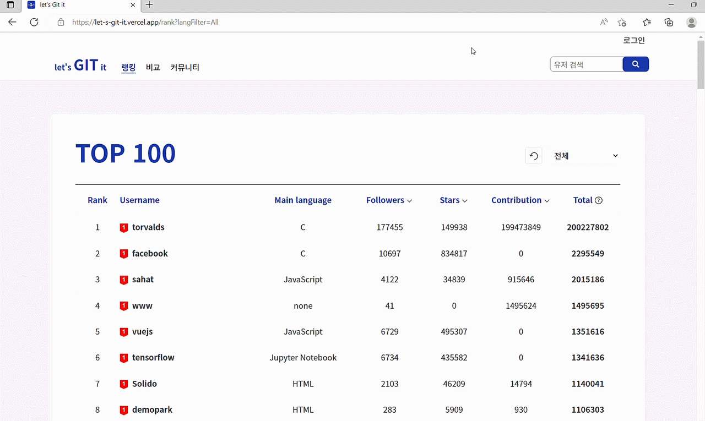The width and height of the screenshot is (705, 421).
Task: Click sahat total 2015186
Action: point(588,280)
